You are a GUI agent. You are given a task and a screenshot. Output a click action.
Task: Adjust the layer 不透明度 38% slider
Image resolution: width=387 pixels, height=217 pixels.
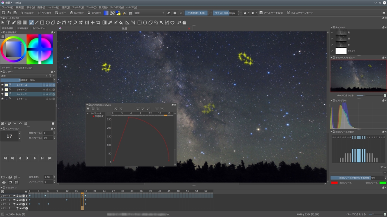[x=26, y=80]
